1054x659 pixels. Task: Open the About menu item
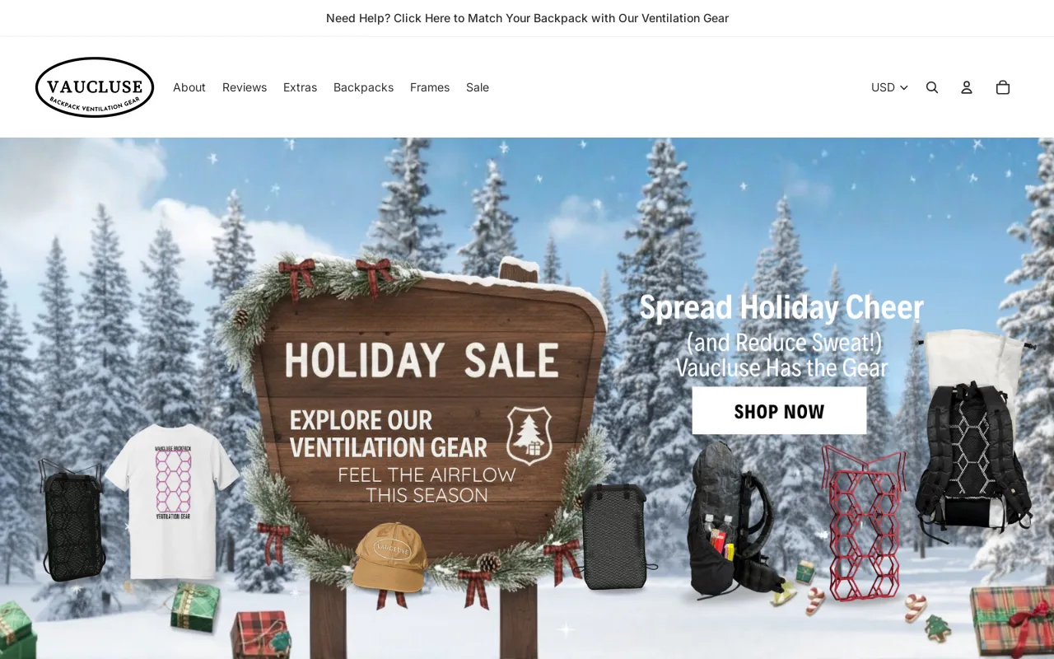point(189,87)
